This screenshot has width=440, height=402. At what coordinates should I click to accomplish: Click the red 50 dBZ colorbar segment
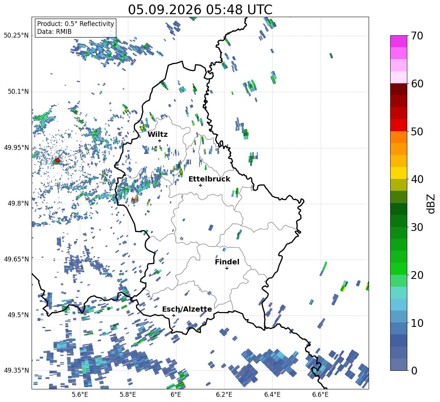pyautogui.click(x=398, y=125)
